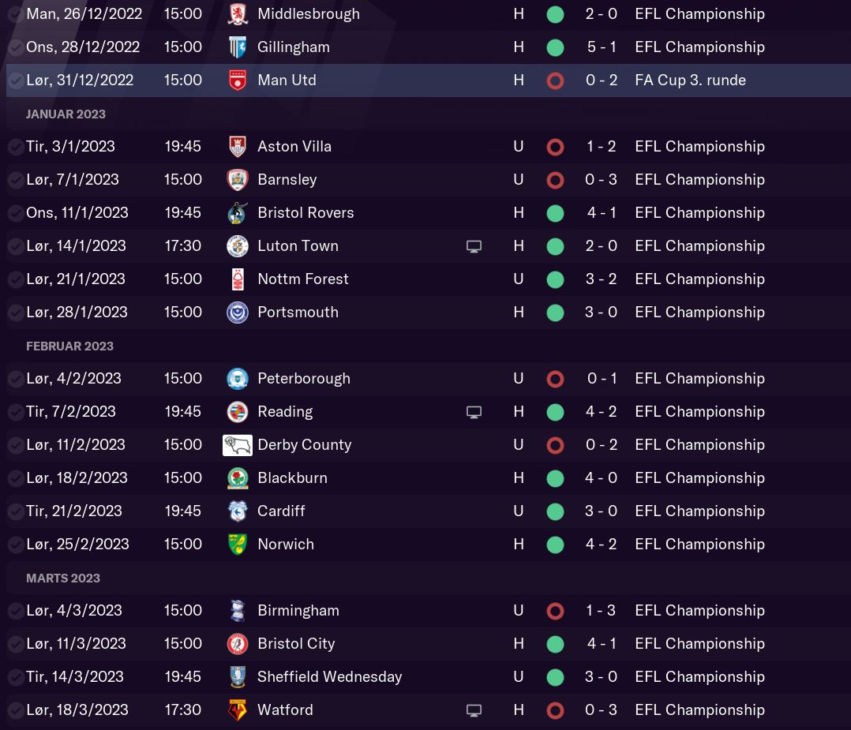Select the Portsmouth fixture row date
The image size is (851, 730).
pos(77,313)
